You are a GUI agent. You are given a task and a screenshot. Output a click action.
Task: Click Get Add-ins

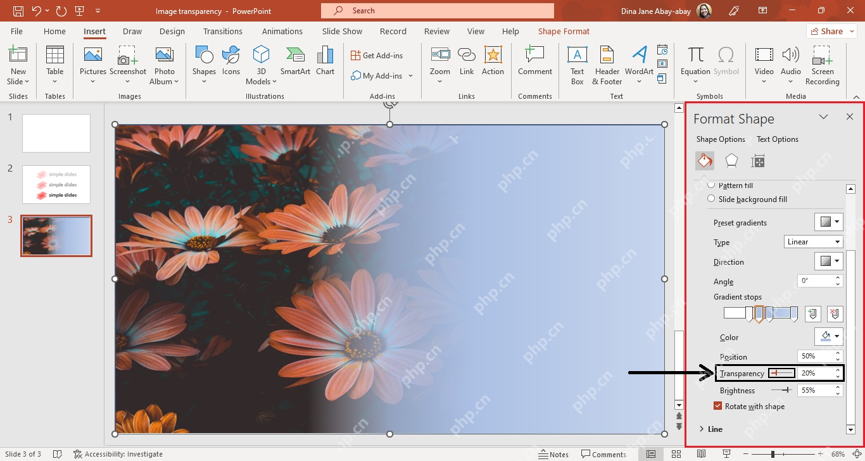(377, 55)
